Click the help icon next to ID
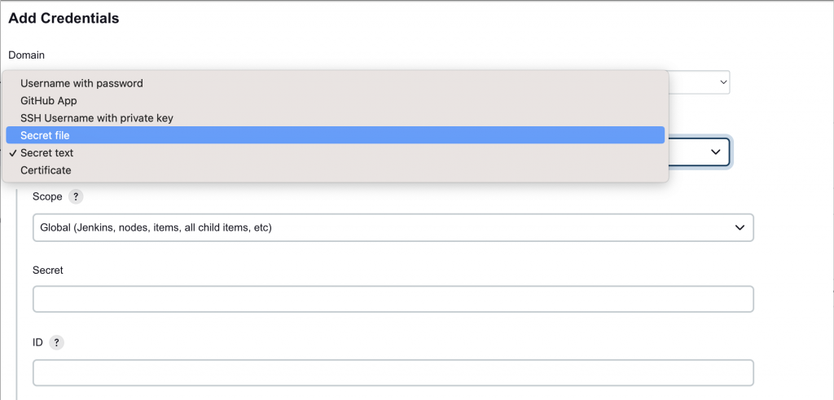This screenshot has width=834, height=400. [x=56, y=343]
